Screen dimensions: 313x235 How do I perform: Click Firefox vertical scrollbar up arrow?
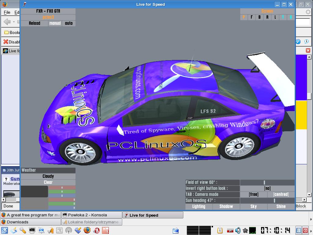(309, 57)
